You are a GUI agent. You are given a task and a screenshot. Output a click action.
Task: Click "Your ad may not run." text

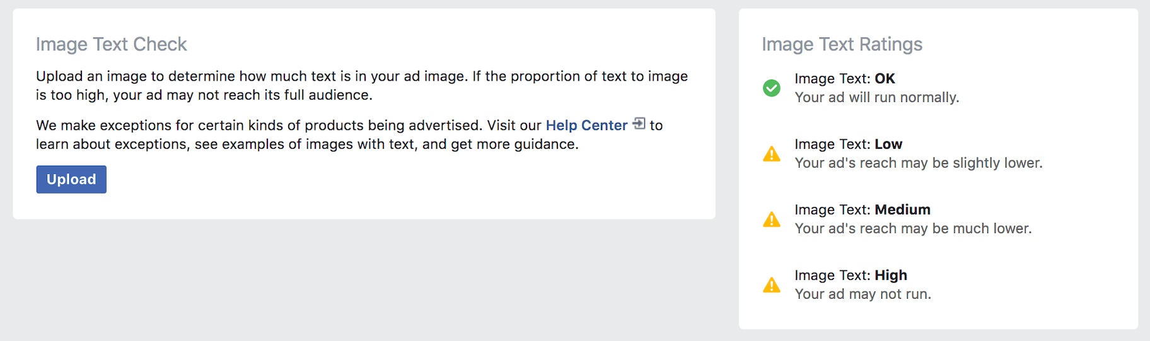coord(863,294)
